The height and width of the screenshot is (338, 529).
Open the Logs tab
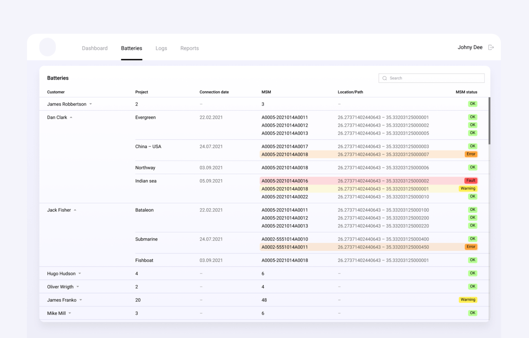pos(161,48)
